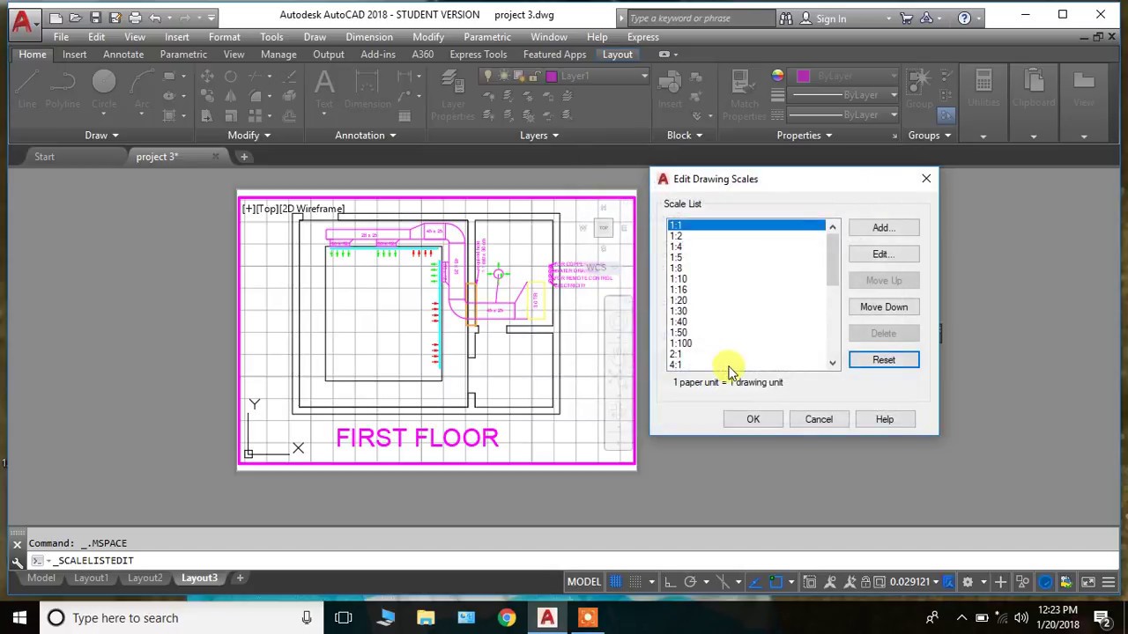Click the Clean Screen icon

[1087, 582]
